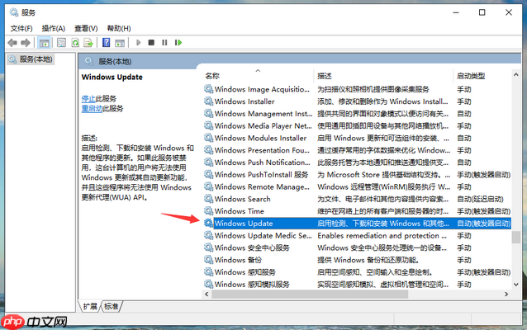Click the vertical scrollbar thumb
527x330 pixels.
pos(516,238)
